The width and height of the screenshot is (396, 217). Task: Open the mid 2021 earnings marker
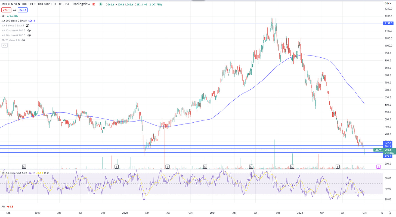click(251, 166)
